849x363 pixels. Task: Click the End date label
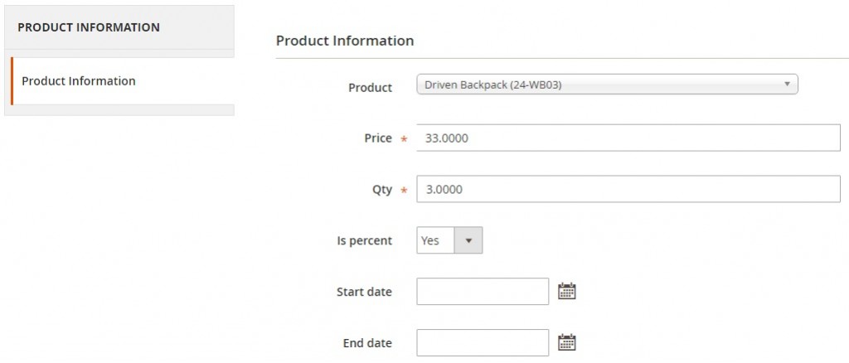point(367,343)
